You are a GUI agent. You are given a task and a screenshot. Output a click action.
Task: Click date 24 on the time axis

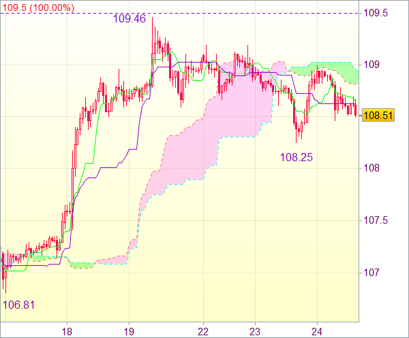pyautogui.click(x=317, y=332)
